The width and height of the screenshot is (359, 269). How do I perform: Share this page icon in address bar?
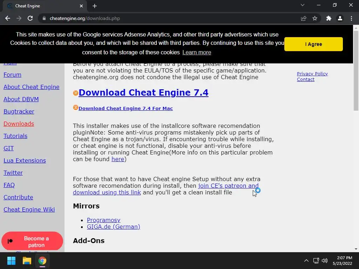click(x=303, y=18)
